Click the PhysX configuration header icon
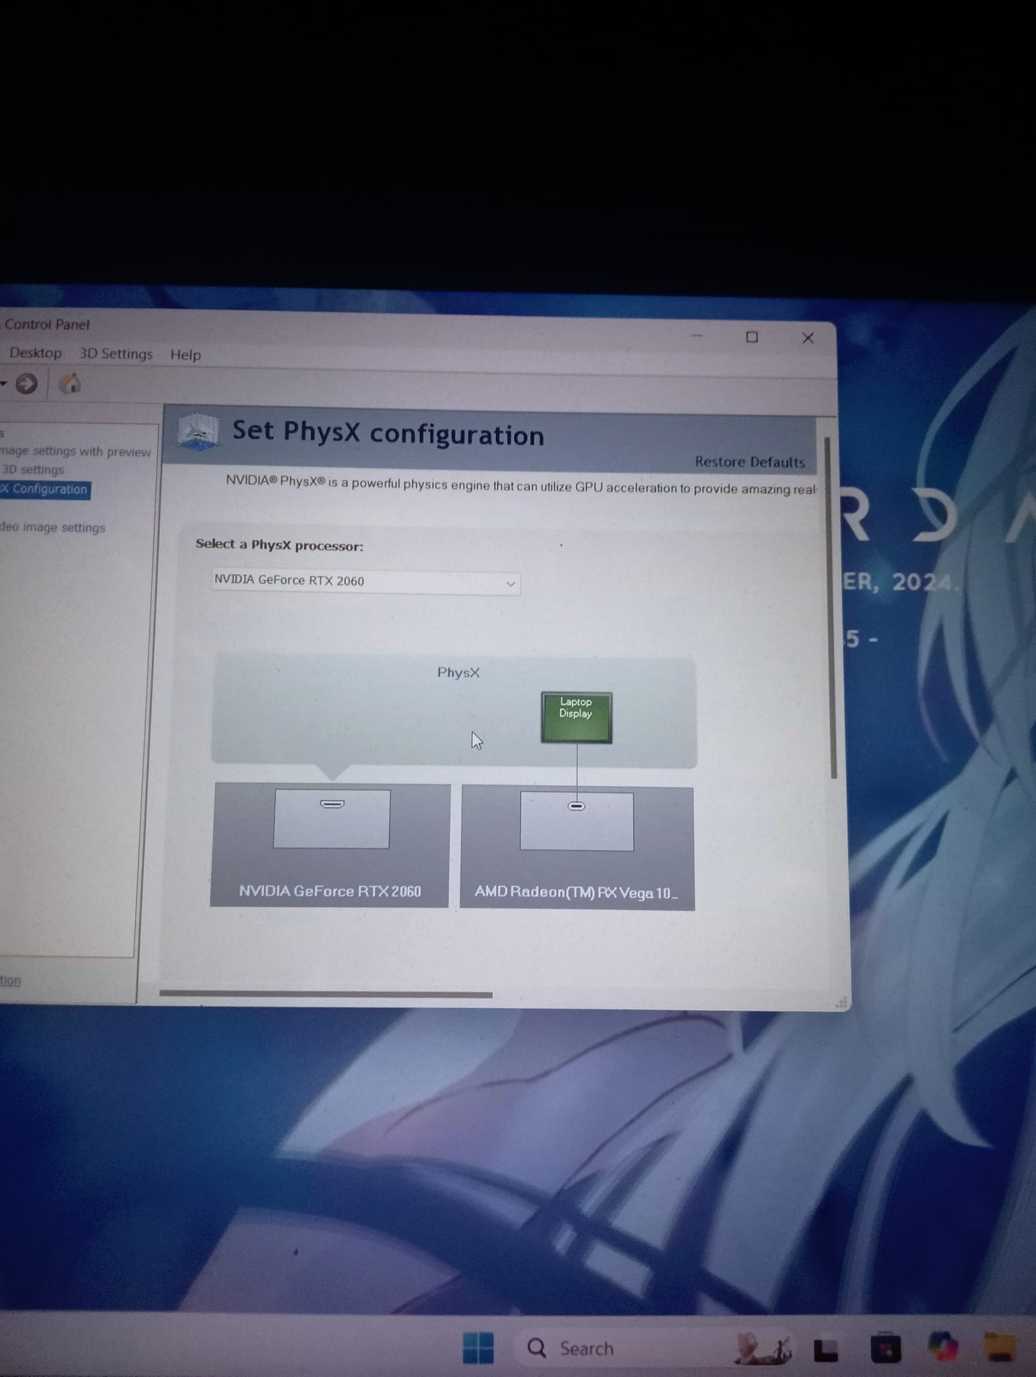The width and height of the screenshot is (1036, 1377). click(x=198, y=431)
